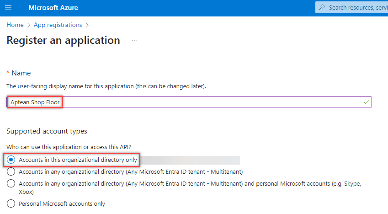Click the red asterisk beside Name
Screen dimensions: 388x214
8,73
